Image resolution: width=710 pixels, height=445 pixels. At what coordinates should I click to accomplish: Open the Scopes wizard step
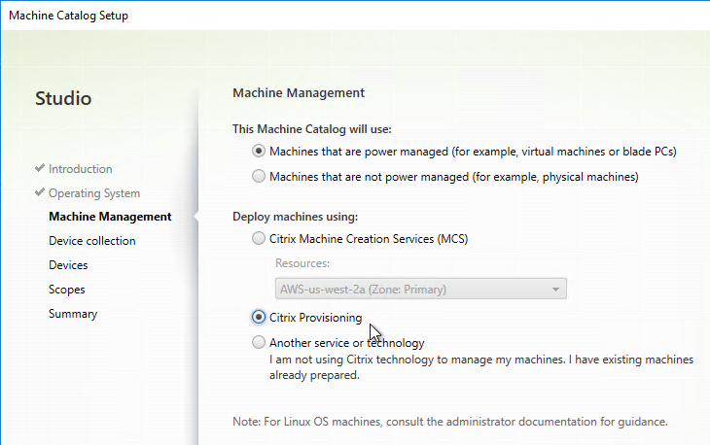point(66,290)
